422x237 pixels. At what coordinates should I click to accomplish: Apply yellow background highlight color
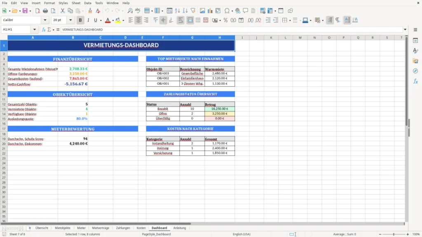click(x=118, y=20)
